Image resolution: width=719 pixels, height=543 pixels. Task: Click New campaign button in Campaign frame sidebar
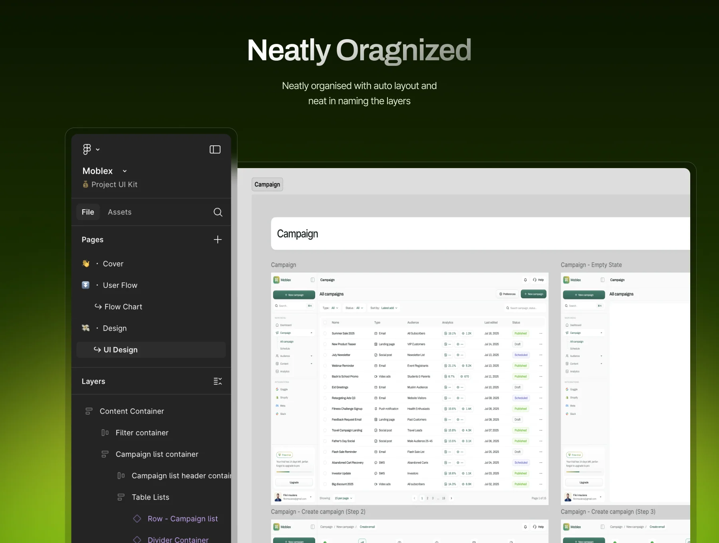(294, 295)
